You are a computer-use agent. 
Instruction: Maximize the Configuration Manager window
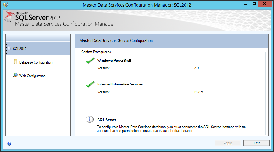click(254, 4)
